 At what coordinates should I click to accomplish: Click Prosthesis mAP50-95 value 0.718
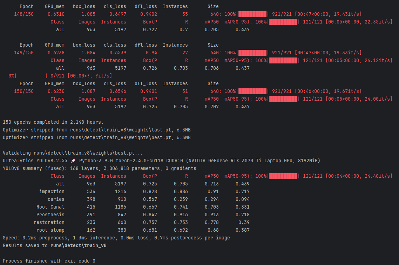pyautogui.click(x=243, y=215)
